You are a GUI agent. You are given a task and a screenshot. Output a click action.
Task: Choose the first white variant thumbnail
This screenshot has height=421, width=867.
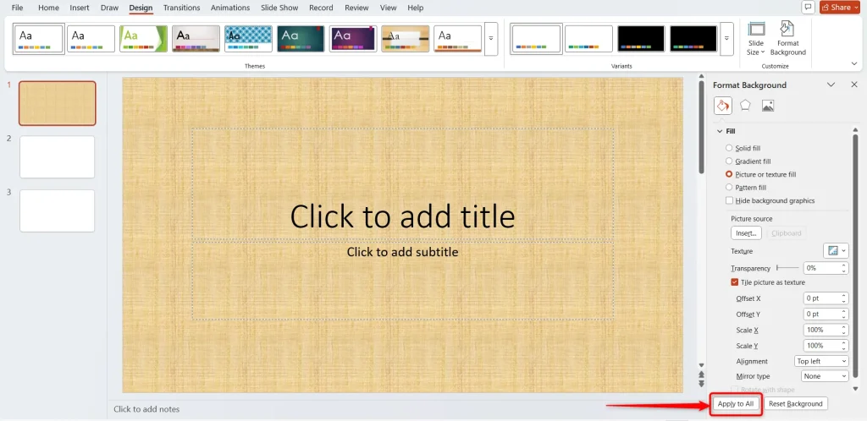536,39
